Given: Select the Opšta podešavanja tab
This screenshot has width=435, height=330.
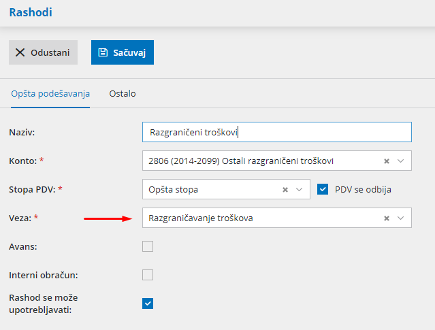Looking at the screenshot, I should (x=50, y=94).
